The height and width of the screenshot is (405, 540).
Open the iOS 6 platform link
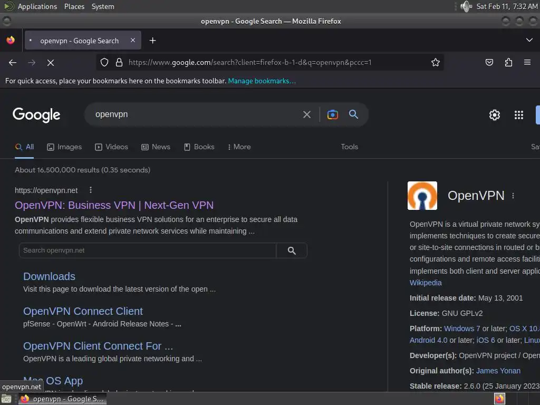(x=486, y=340)
